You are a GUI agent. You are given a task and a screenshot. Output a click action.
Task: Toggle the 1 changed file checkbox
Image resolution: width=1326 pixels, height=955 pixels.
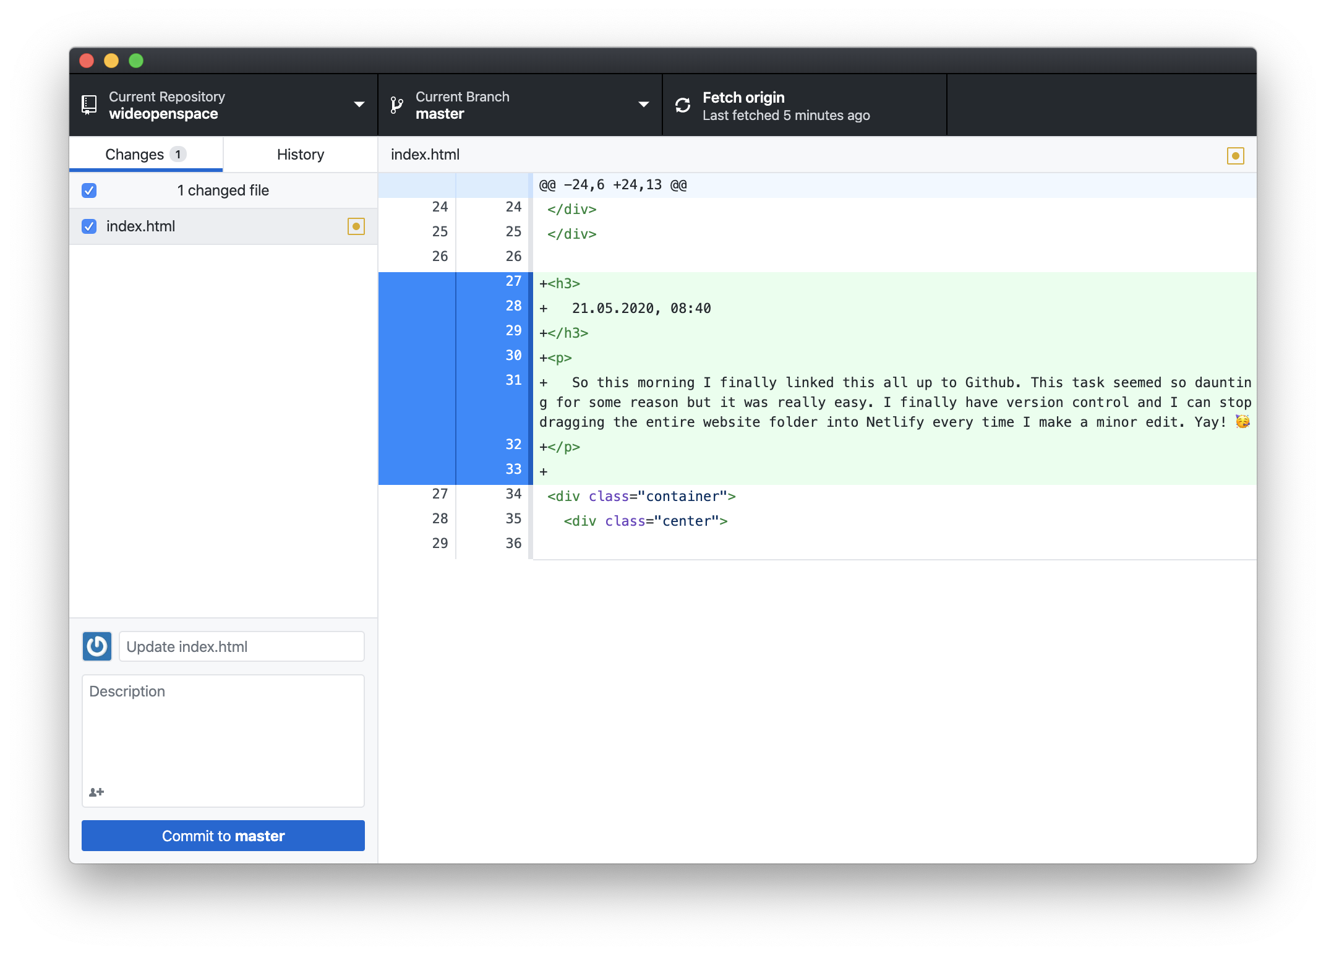pos(89,191)
